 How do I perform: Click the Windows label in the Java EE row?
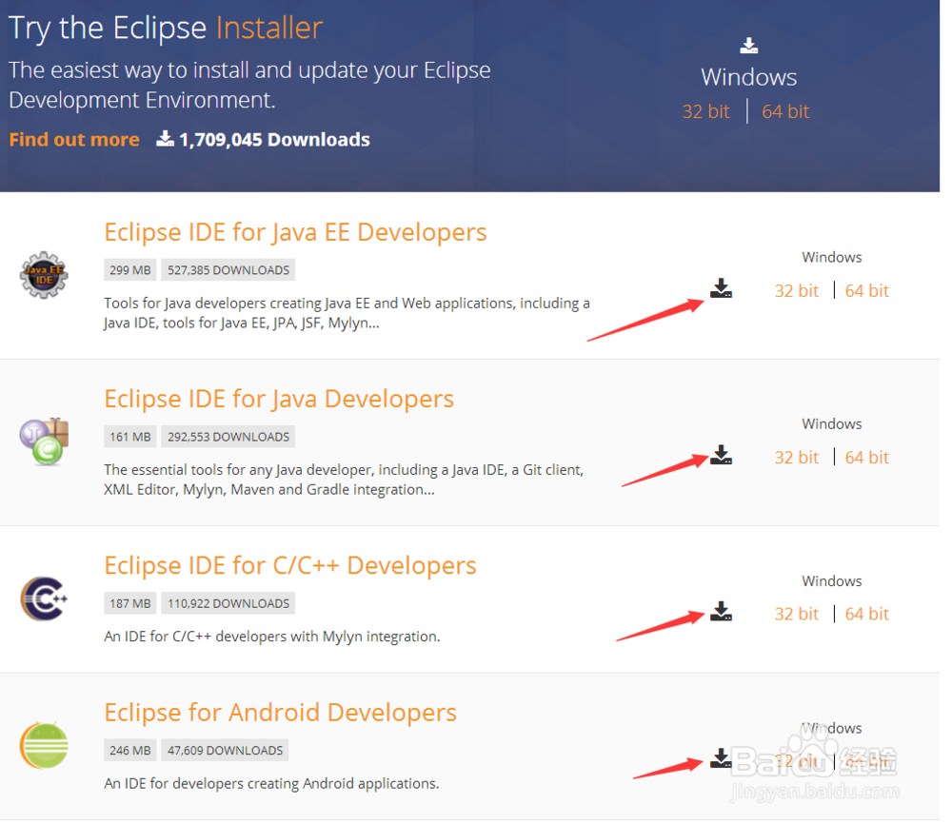pos(832,257)
